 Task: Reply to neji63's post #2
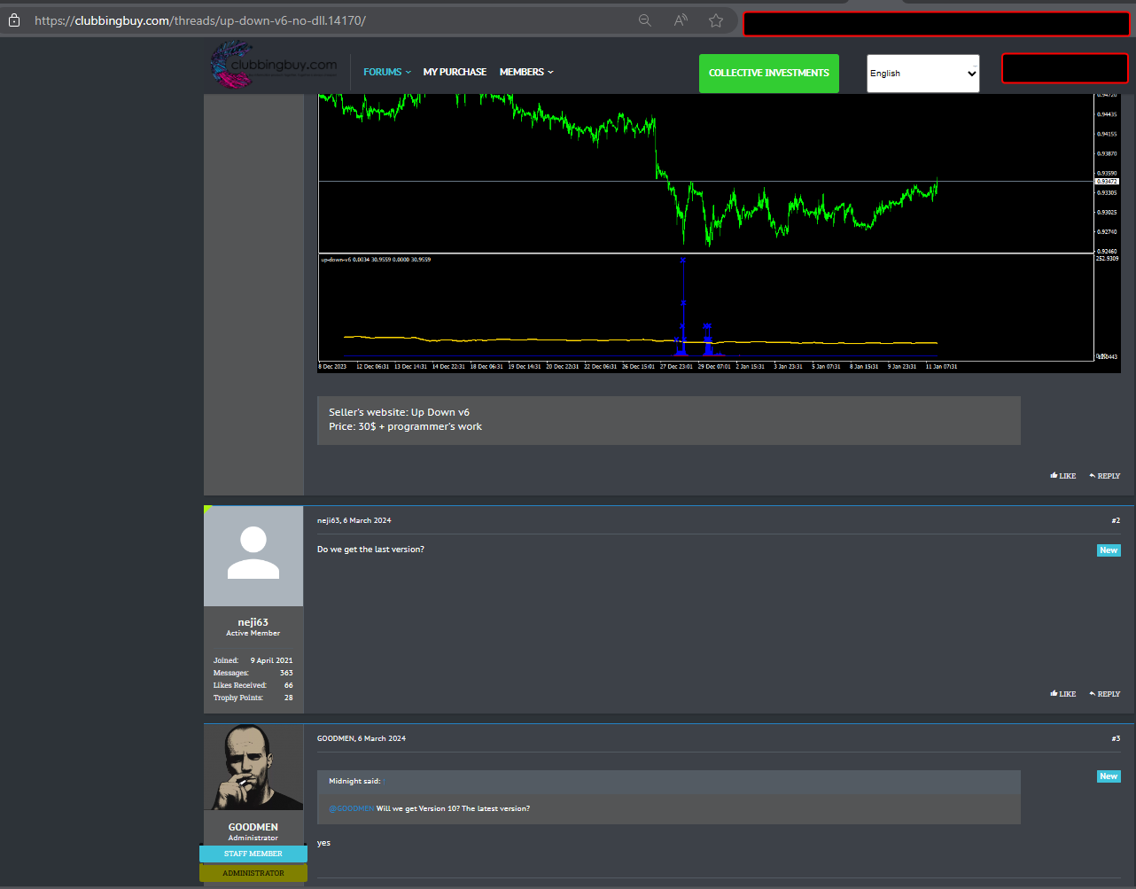click(1104, 694)
